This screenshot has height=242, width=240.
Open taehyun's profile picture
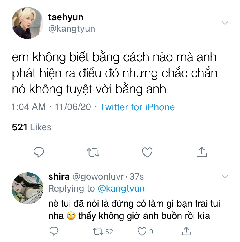pyautogui.click(x=28, y=23)
